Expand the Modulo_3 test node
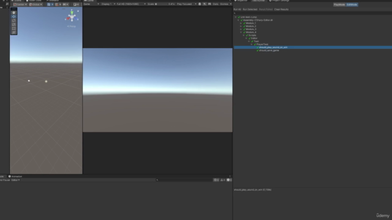Image resolution: width=392 pixels, height=220 pixels. (x=241, y=29)
